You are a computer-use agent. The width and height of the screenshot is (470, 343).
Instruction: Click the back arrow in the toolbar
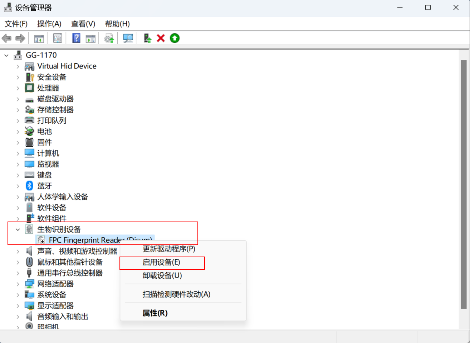[x=7, y=38]
